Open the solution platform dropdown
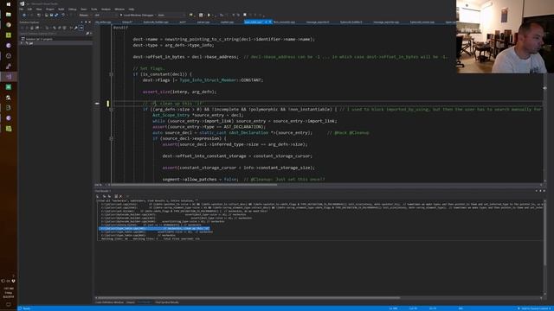This screenshot has width=554, height=311. [x=106, y=16]
